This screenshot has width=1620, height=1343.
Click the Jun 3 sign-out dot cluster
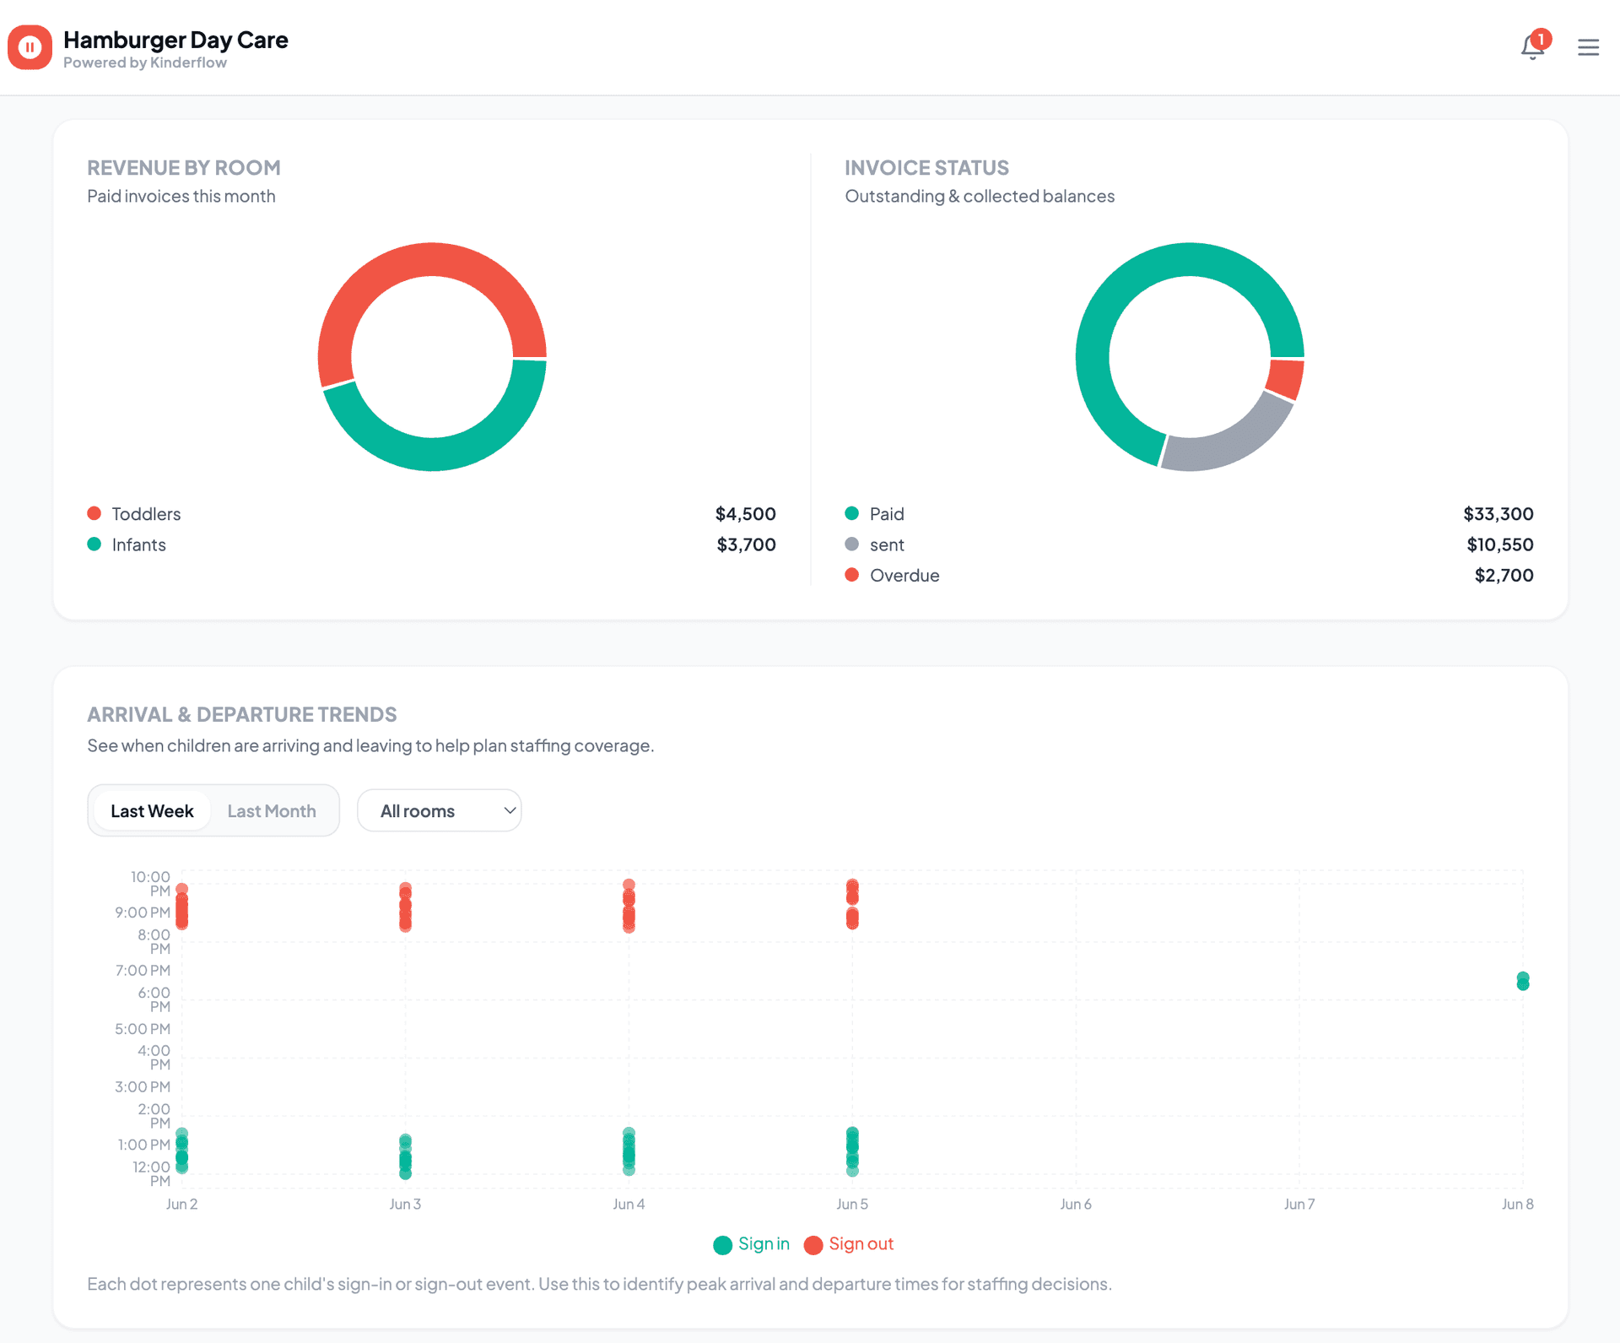(405, 907)
